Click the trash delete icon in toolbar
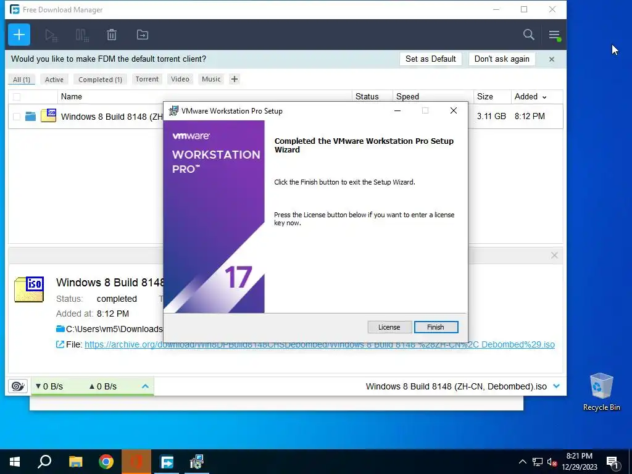The width and height of the screenshot is (632, 474). click(x=112, y=35)
